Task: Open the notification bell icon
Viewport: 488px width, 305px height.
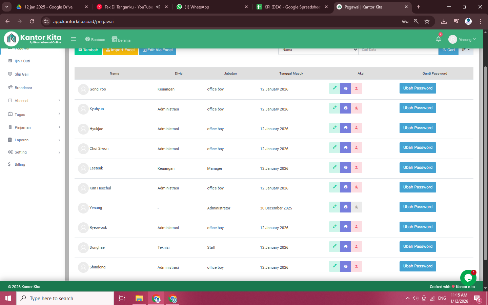Action: point(438,39)
